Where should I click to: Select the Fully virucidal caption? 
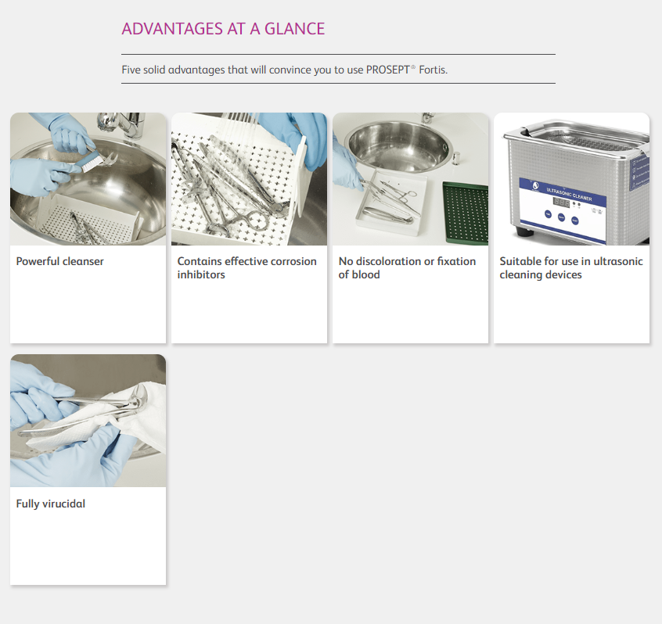click(x=51, y=504)
